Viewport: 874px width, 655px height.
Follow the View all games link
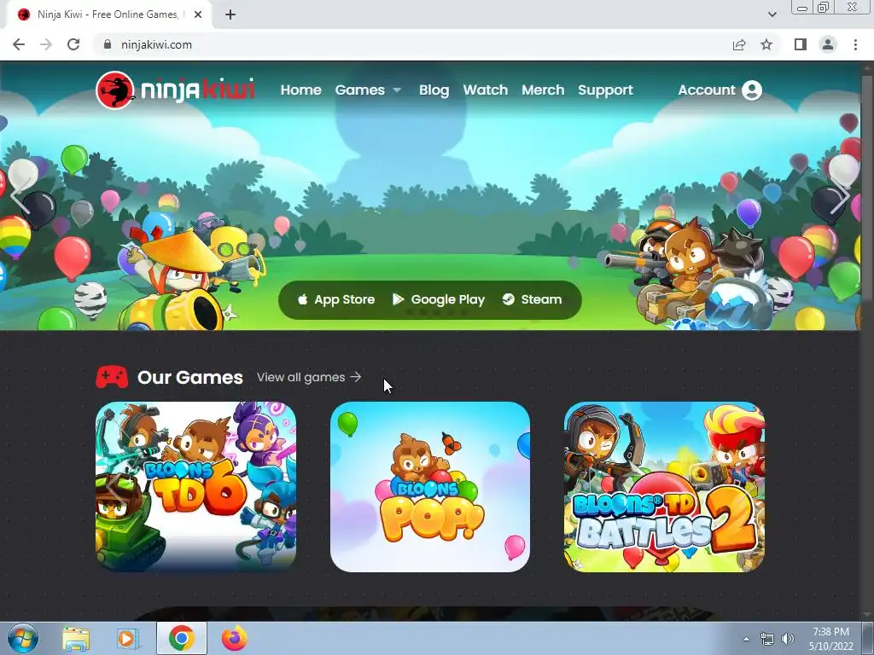[309, 377]
